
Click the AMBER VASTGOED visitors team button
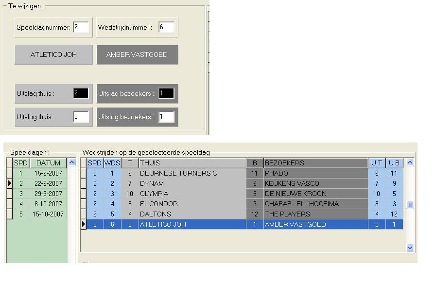point(137,54)
